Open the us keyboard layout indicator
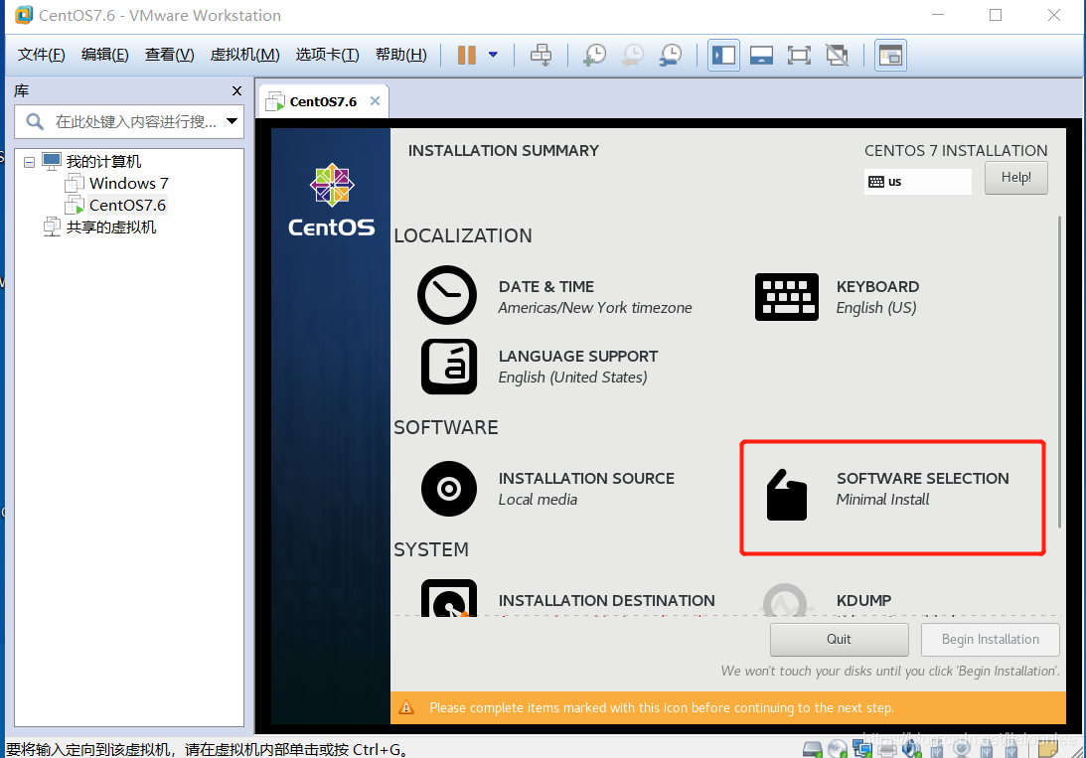This screenshot has height=758, width=1086. click(917, 182)
